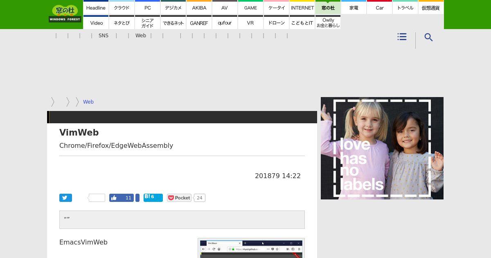The image size is (491, 258).
Task: Open the 家電 tab
Action: pyautogui.click(x=354, y=7)
